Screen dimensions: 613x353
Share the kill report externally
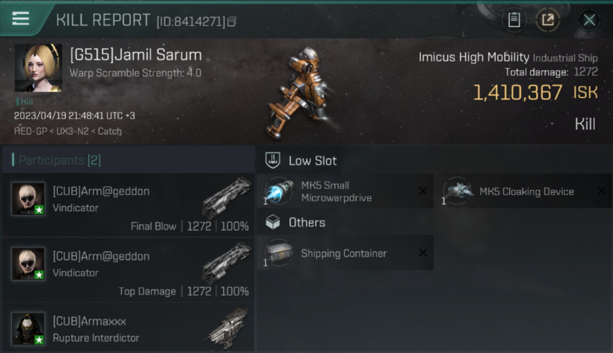click(x=548, y=20)
